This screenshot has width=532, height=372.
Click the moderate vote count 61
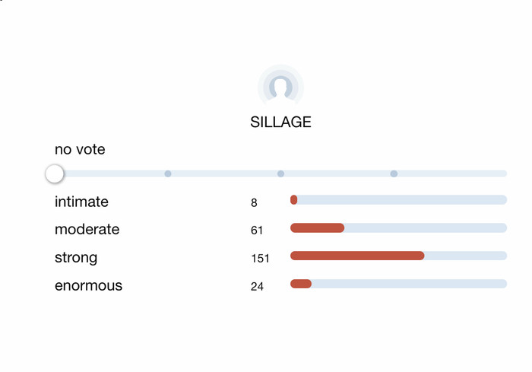click(257, 231)
